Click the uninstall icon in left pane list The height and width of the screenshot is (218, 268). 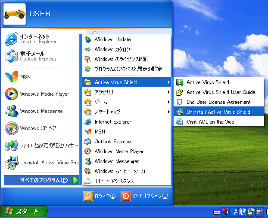[x=12, y=163]
